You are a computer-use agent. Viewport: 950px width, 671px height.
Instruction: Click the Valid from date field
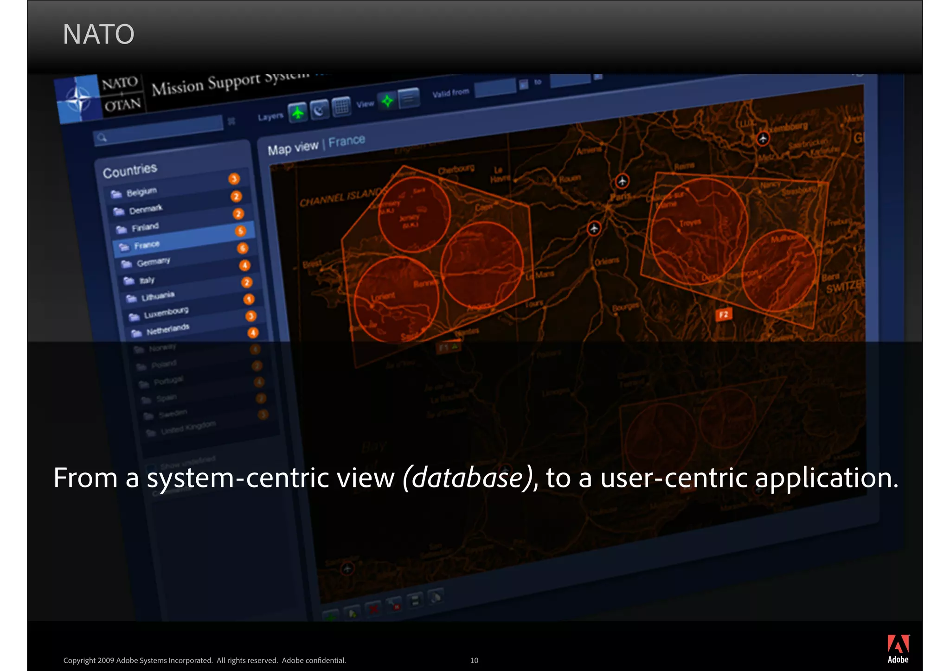coord(495,88)
